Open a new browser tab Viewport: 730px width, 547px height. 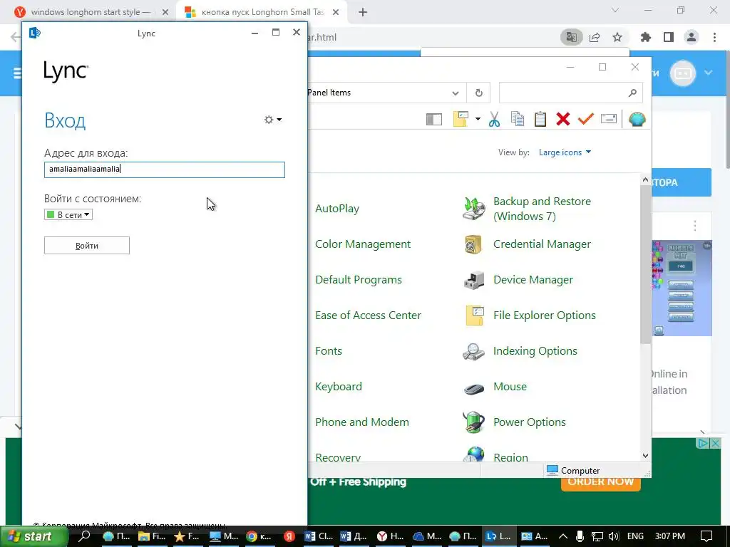[363, 13]
